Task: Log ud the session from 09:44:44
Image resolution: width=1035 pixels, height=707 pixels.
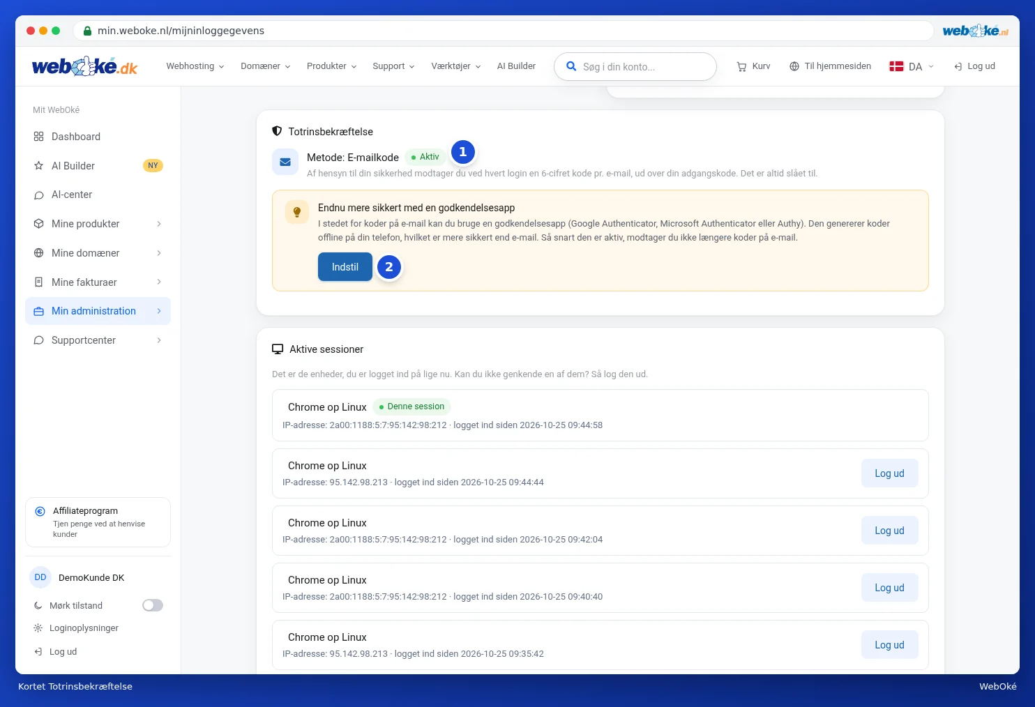Action: (x=889, y=473)
